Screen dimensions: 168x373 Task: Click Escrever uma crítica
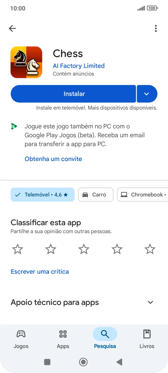coord(40,271)
